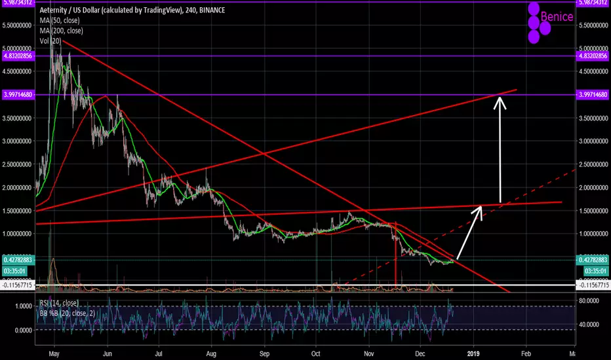
Task: Click the Nov label on time axis
Action: (368, 353)
